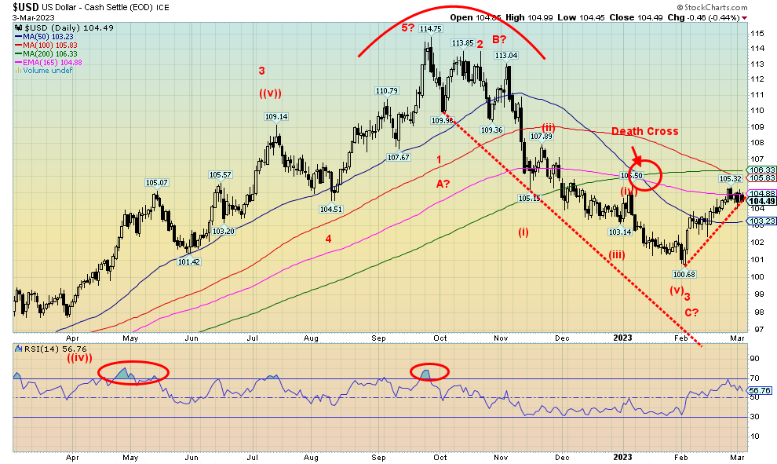Click the Death Cross text label
Screen dimensions: 777x464
point(644,131)
